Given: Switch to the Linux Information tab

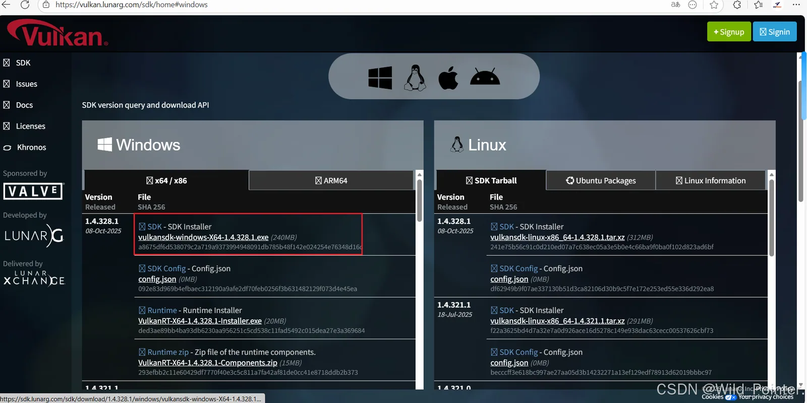Looking at the screenshot, I should [711, 180].
